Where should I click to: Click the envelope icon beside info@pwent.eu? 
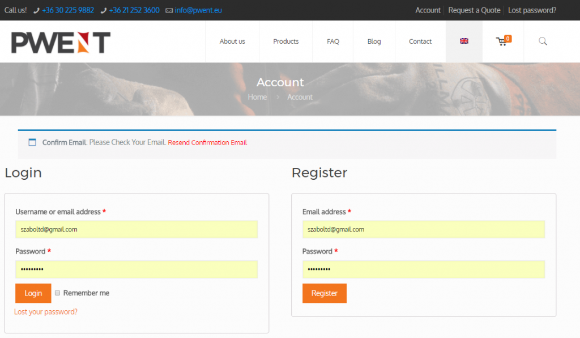pos(169,10)
